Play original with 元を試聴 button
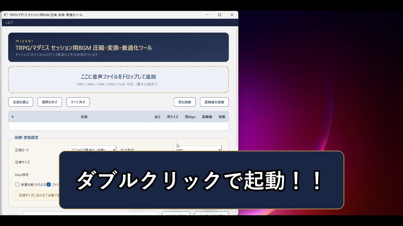 (x=185, y=102)
